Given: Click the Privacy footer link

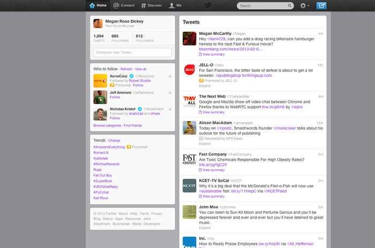Looking at the screenshot, I should coord(156,214).
